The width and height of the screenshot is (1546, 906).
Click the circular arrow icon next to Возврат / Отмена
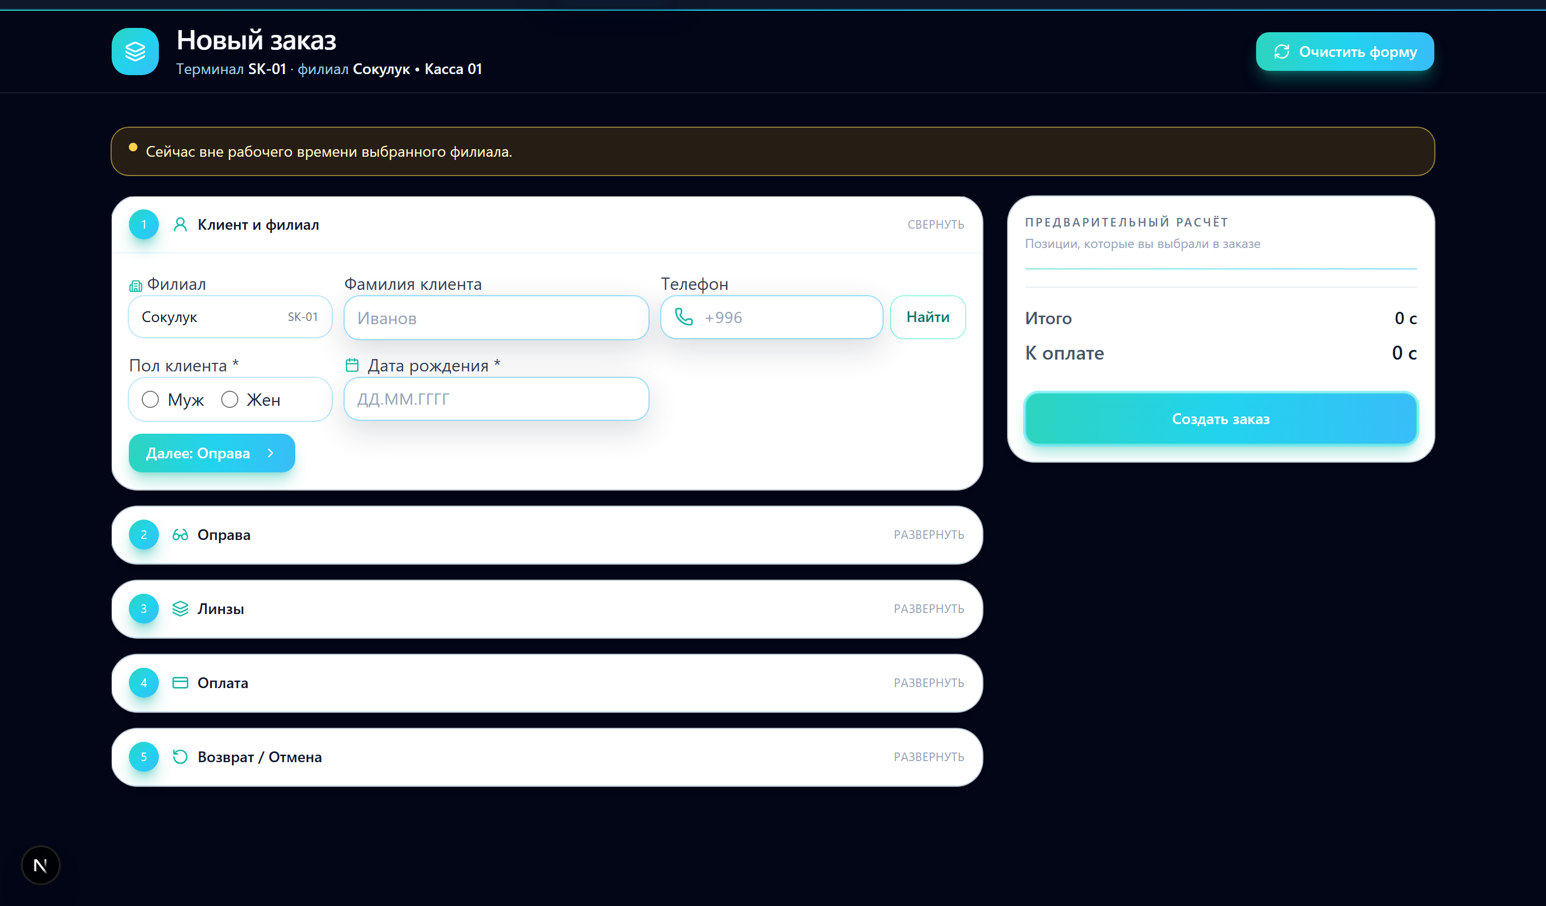tap(180, 757)
